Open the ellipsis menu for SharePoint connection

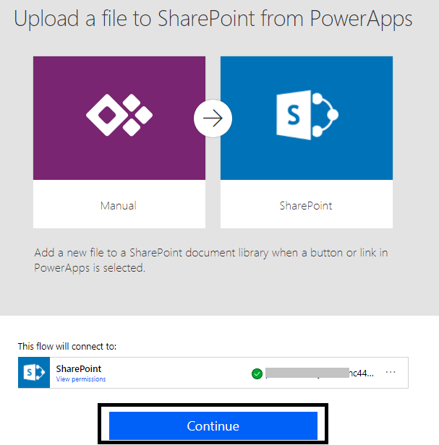click(x=391, y=372)
